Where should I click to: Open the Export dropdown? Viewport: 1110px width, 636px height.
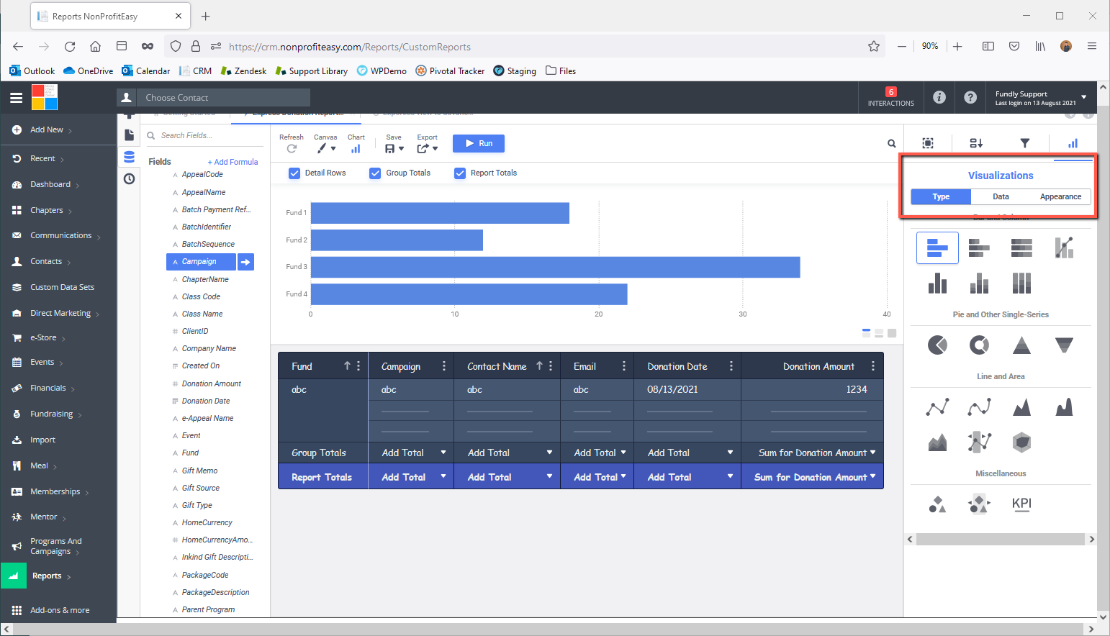pyautogui.click(x=427, y=144)
